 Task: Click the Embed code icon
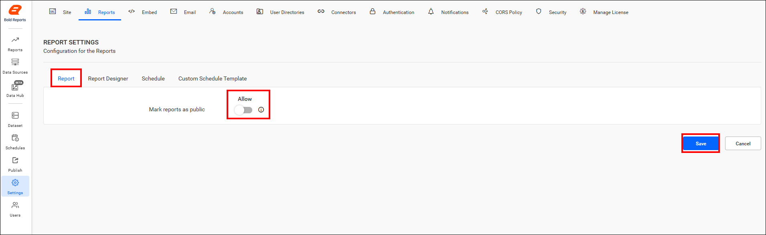pos(132,11)
